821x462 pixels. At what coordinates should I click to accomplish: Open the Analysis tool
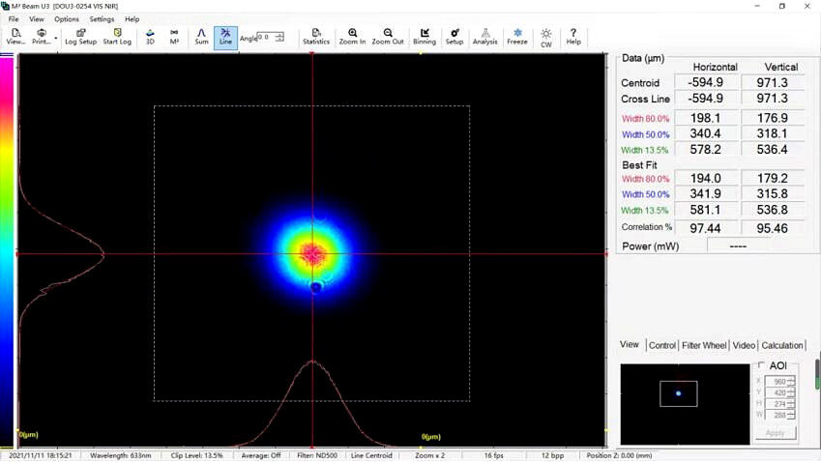click(x=485, y=37)
